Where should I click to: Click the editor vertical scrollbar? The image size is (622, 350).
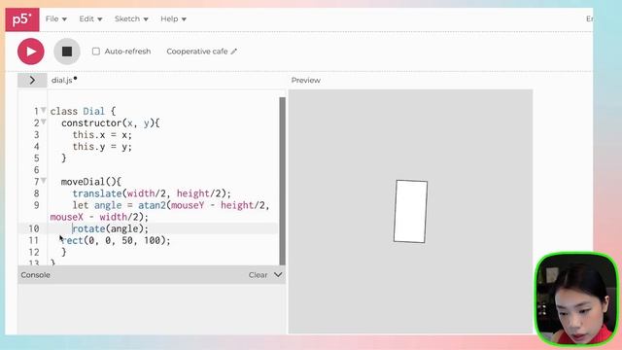tap(283, 181)
